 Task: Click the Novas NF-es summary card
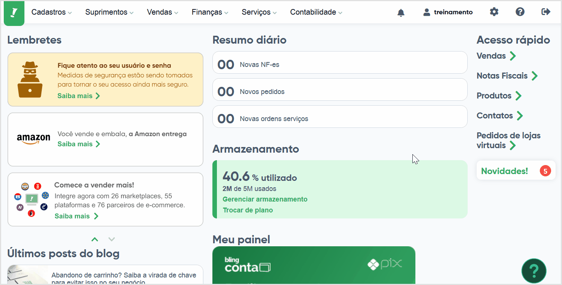340,62
